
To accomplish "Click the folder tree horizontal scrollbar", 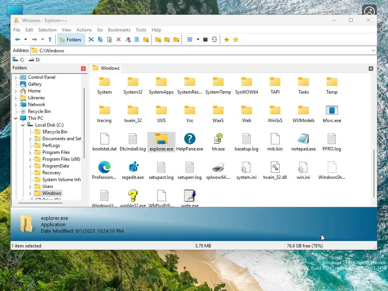I will coord(40,203).
